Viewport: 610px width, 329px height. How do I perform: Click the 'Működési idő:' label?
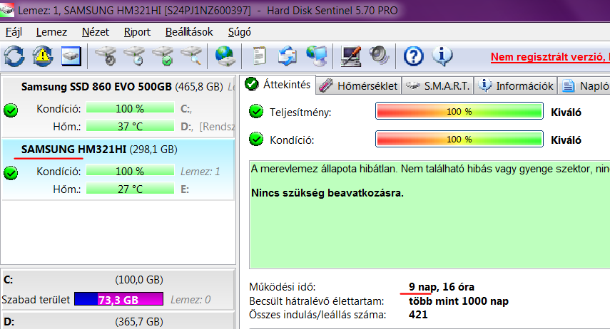point(283,287)
